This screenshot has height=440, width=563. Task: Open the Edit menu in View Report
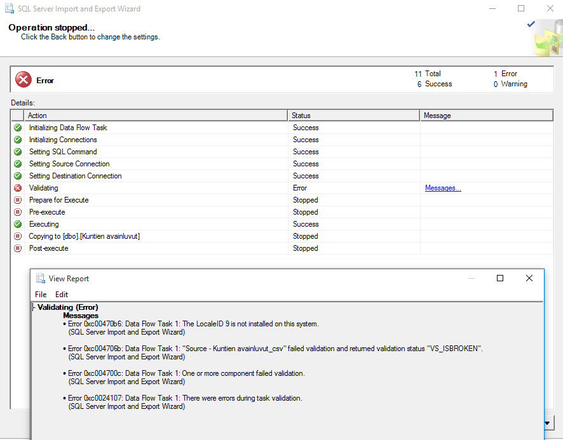tap(61, 294)
